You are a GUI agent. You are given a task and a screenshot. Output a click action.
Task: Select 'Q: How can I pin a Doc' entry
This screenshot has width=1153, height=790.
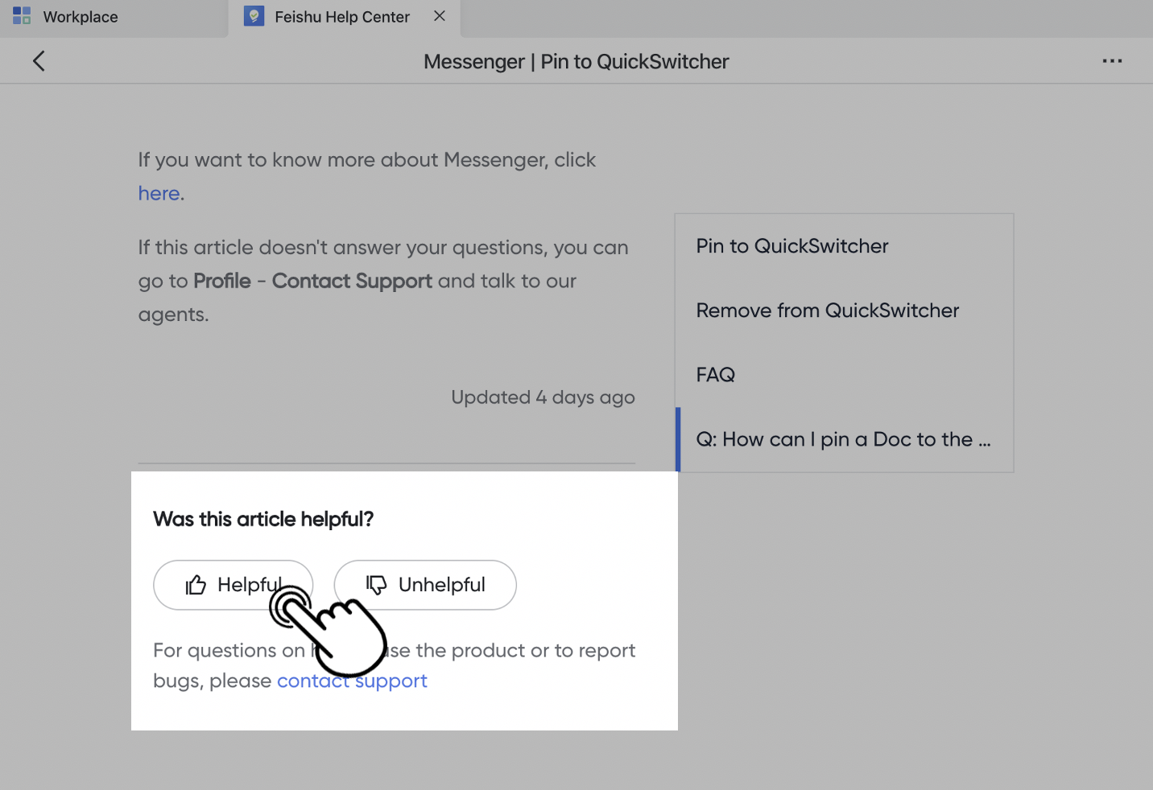844,439
